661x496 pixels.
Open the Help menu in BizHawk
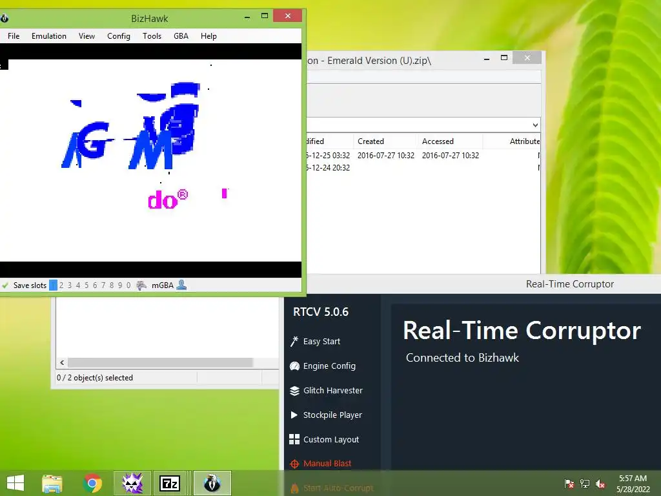point(208,36)
